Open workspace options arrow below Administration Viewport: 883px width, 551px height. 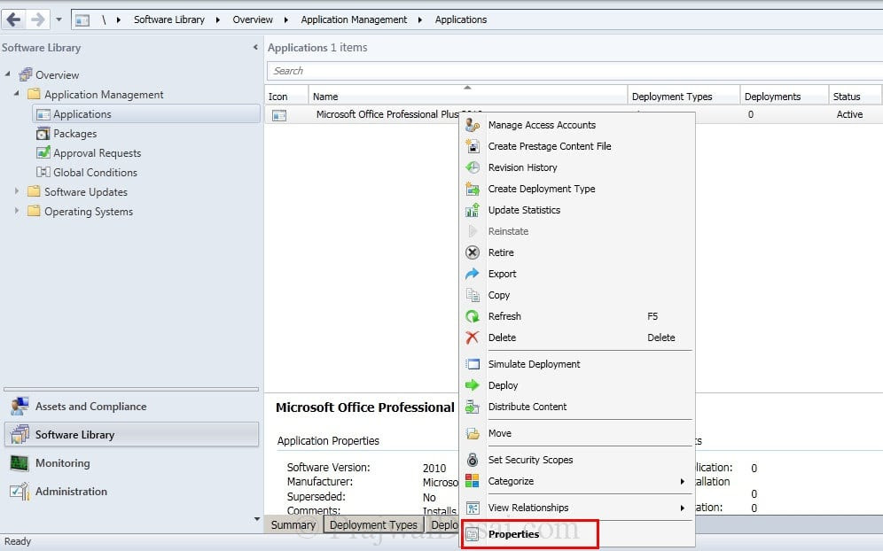tap(257, 519)
